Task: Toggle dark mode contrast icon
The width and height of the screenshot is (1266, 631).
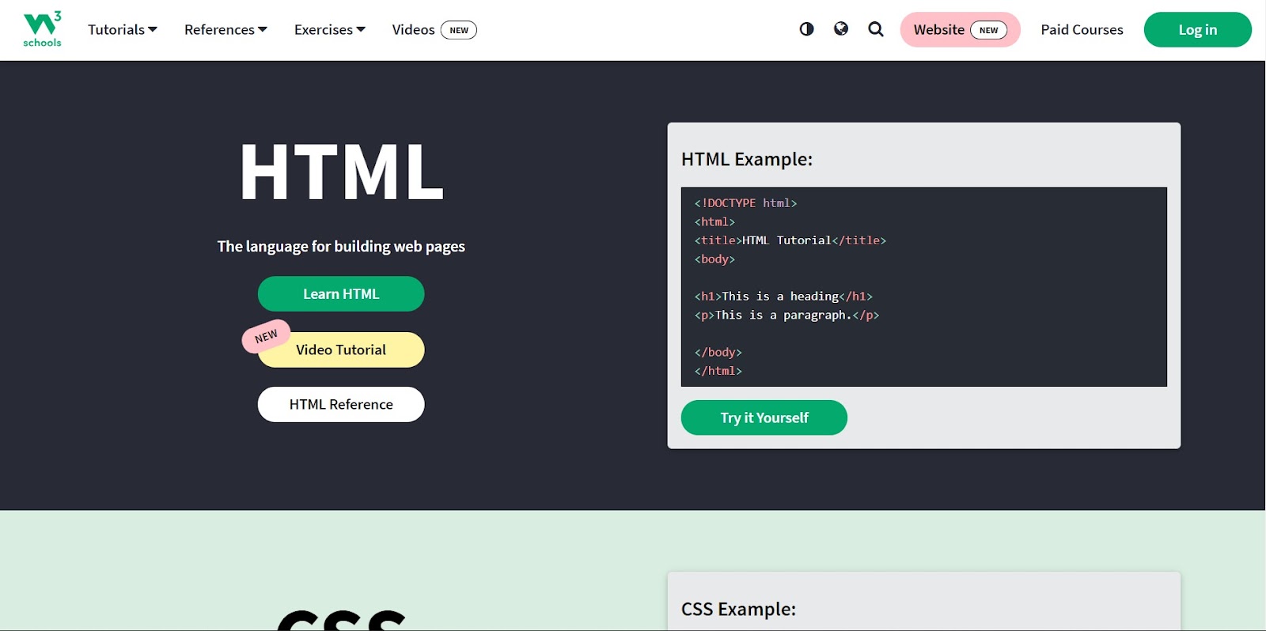Action: click(x=806, y=29)
